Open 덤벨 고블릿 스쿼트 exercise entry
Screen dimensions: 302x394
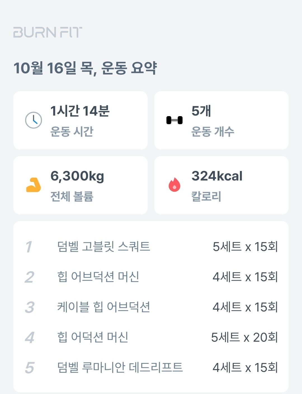[104, 247]
